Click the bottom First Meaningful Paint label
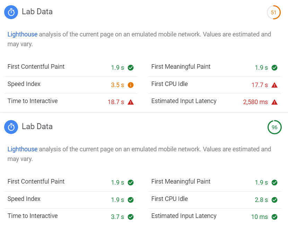This screenshot has width=288, height=228. coord(181,181)
